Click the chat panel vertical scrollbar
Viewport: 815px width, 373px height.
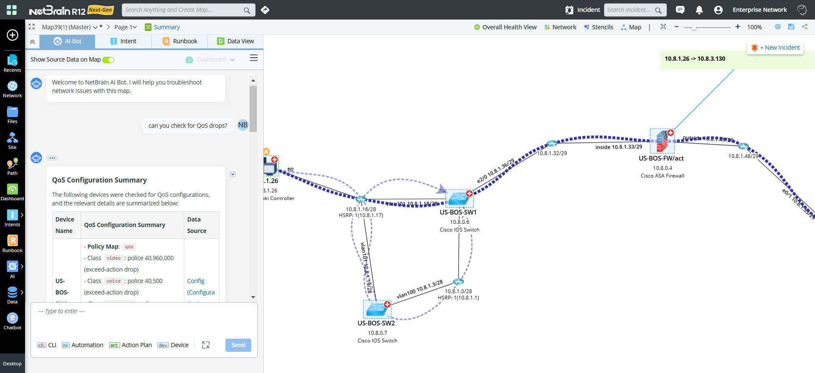(x=253, y=109)
